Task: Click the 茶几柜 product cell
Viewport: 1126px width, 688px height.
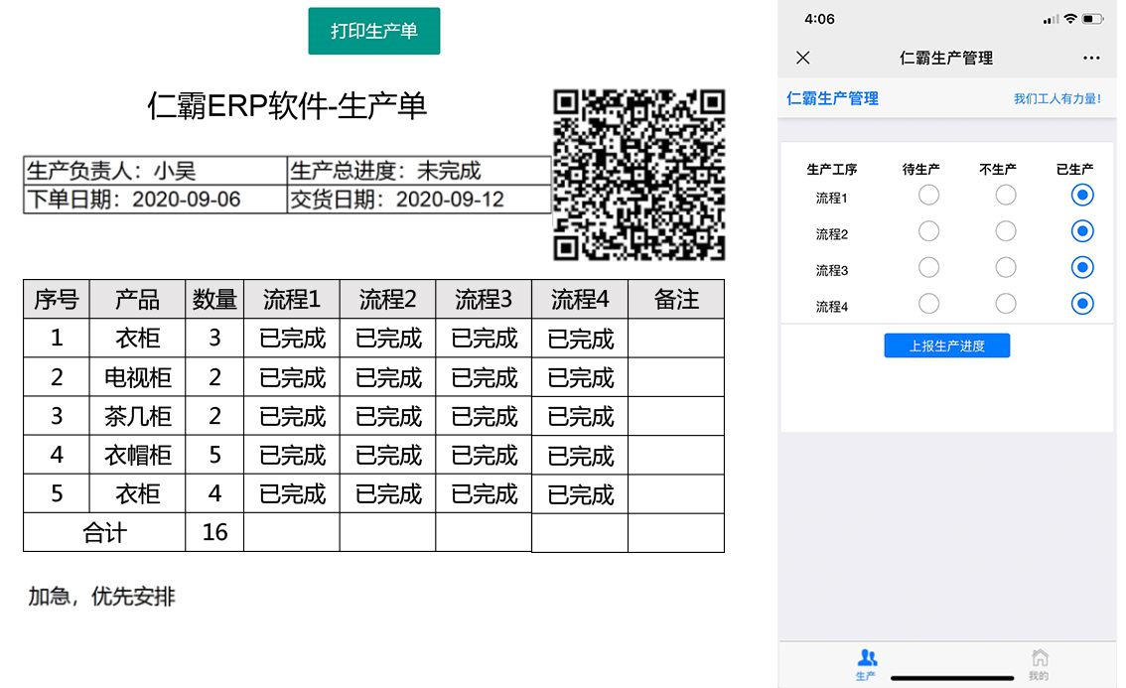Action: 137,416
